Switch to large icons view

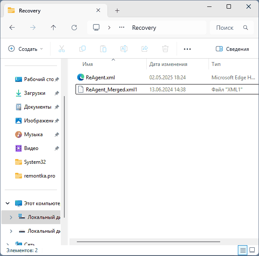pyautogui.click(x=252, y=250)
